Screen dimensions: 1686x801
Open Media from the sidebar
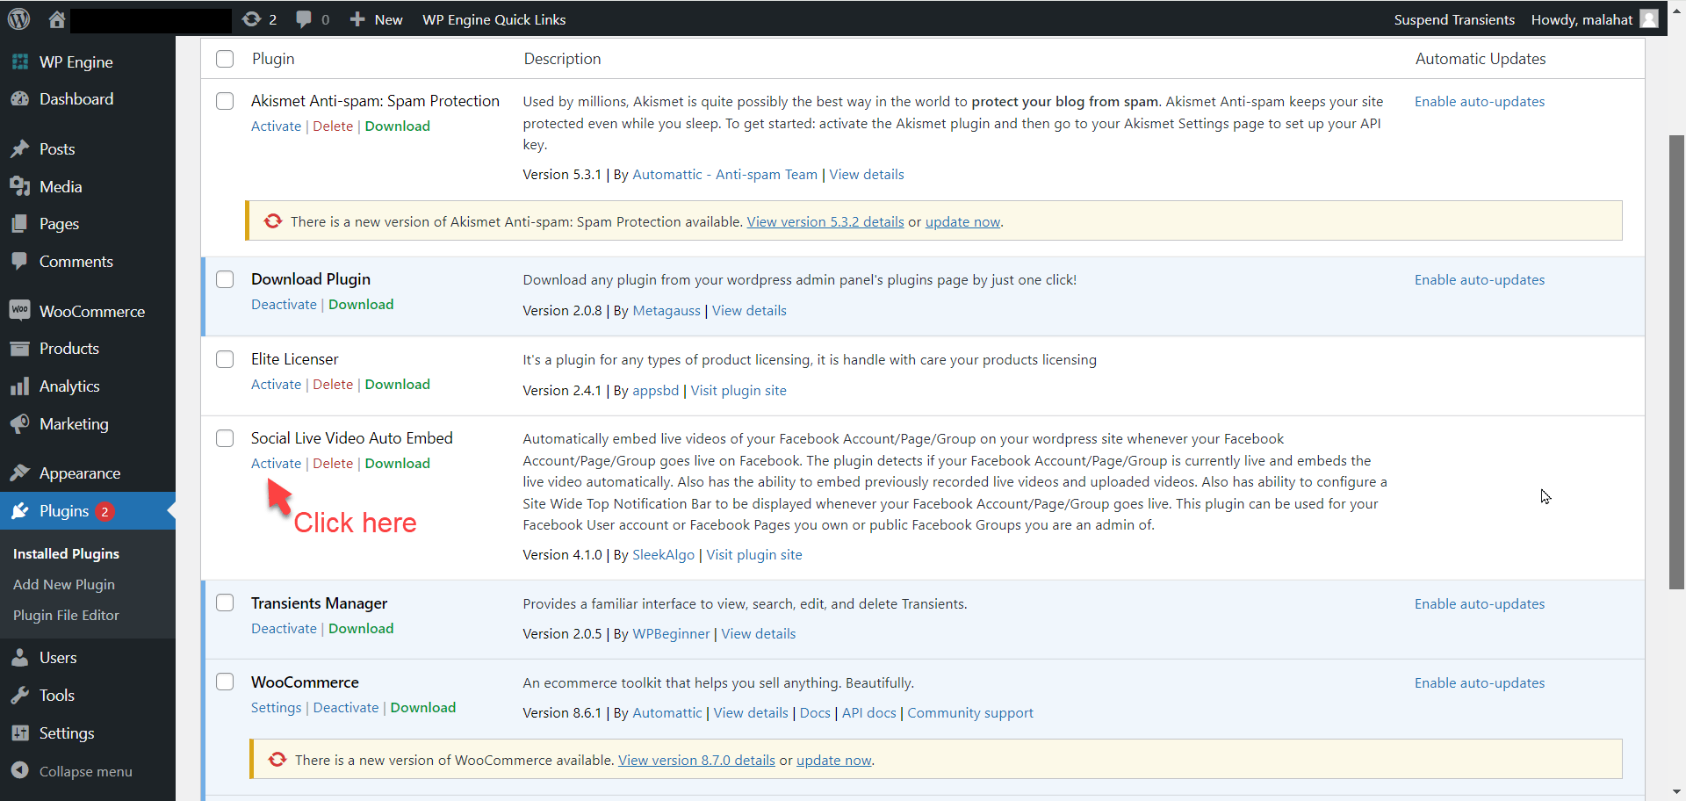tap(60, 186)
